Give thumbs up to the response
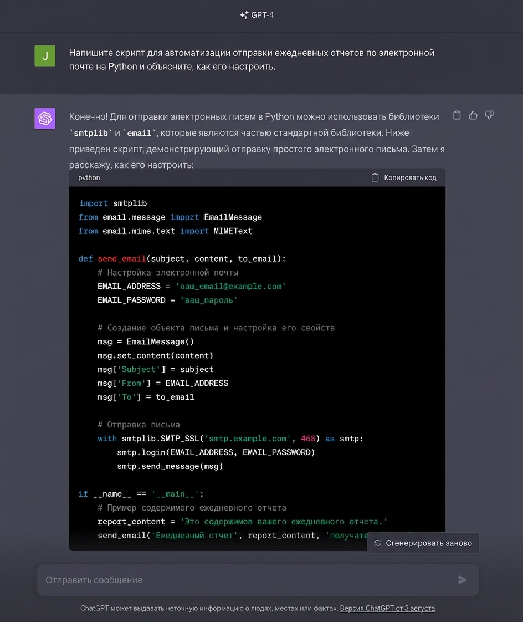This screenshot has width=523, height=622. click(473, 115)
